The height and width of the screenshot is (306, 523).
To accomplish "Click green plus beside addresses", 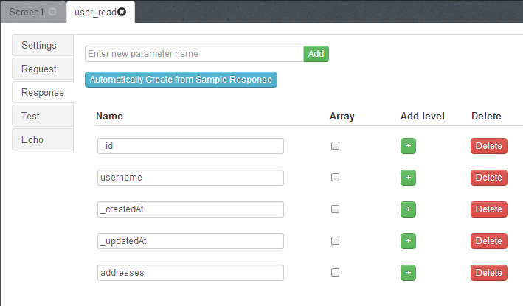I will 409,273.
